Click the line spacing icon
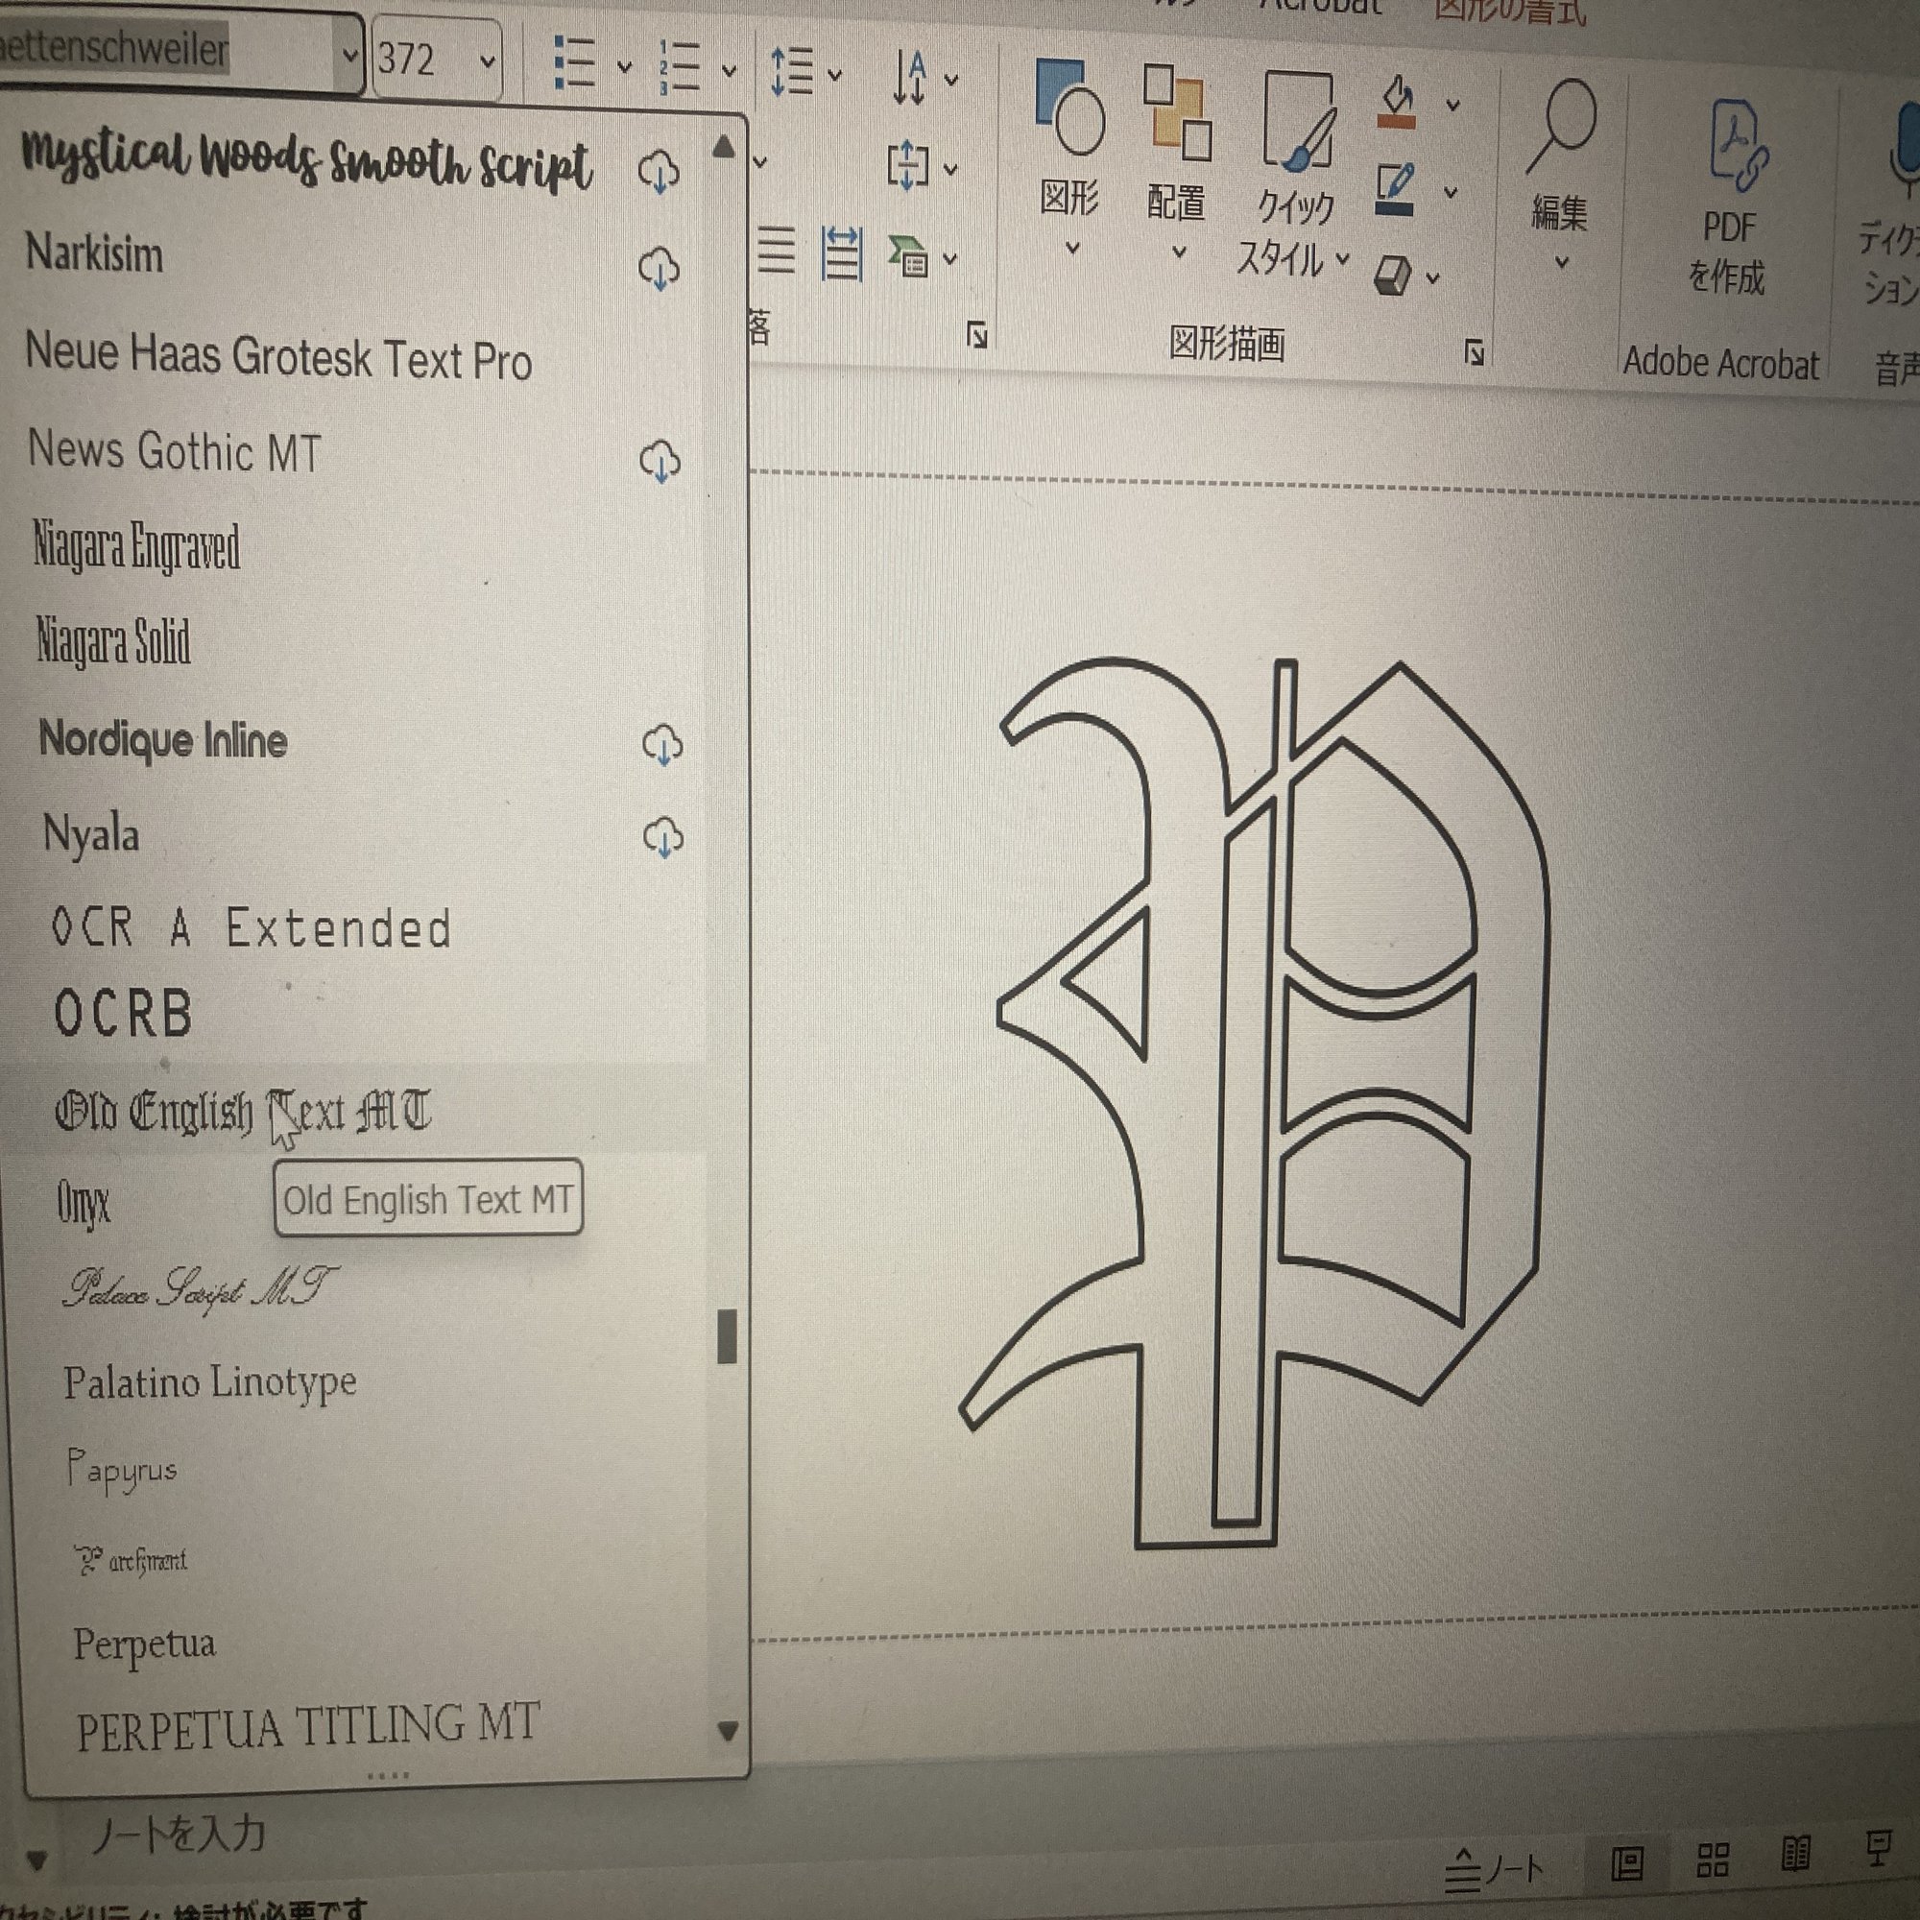1920x1920 pixels. pyautogui.click(x=792, y=72)
